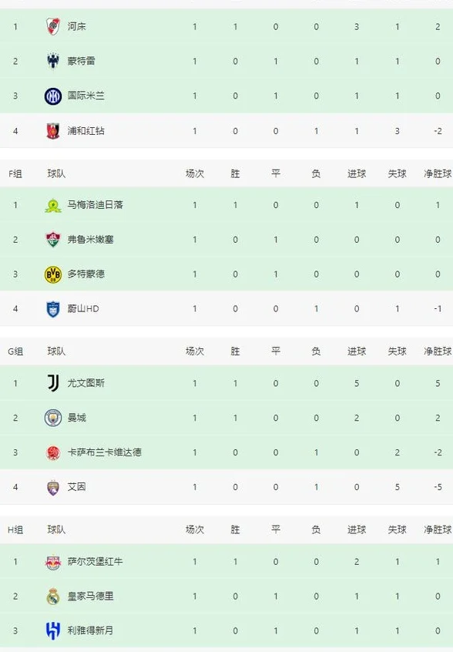Click the Manchester City crest
Viewport: 453px width, 652px height.
click(53, 418)
